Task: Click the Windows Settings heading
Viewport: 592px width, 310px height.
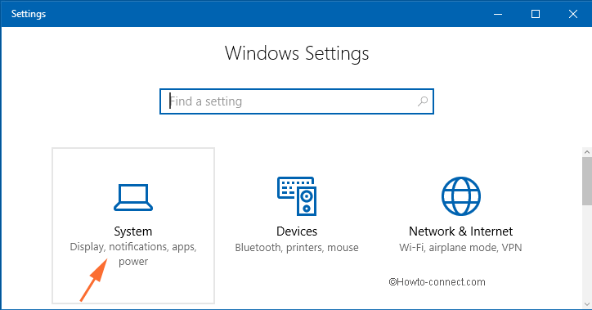Action: tap(297, 53)
